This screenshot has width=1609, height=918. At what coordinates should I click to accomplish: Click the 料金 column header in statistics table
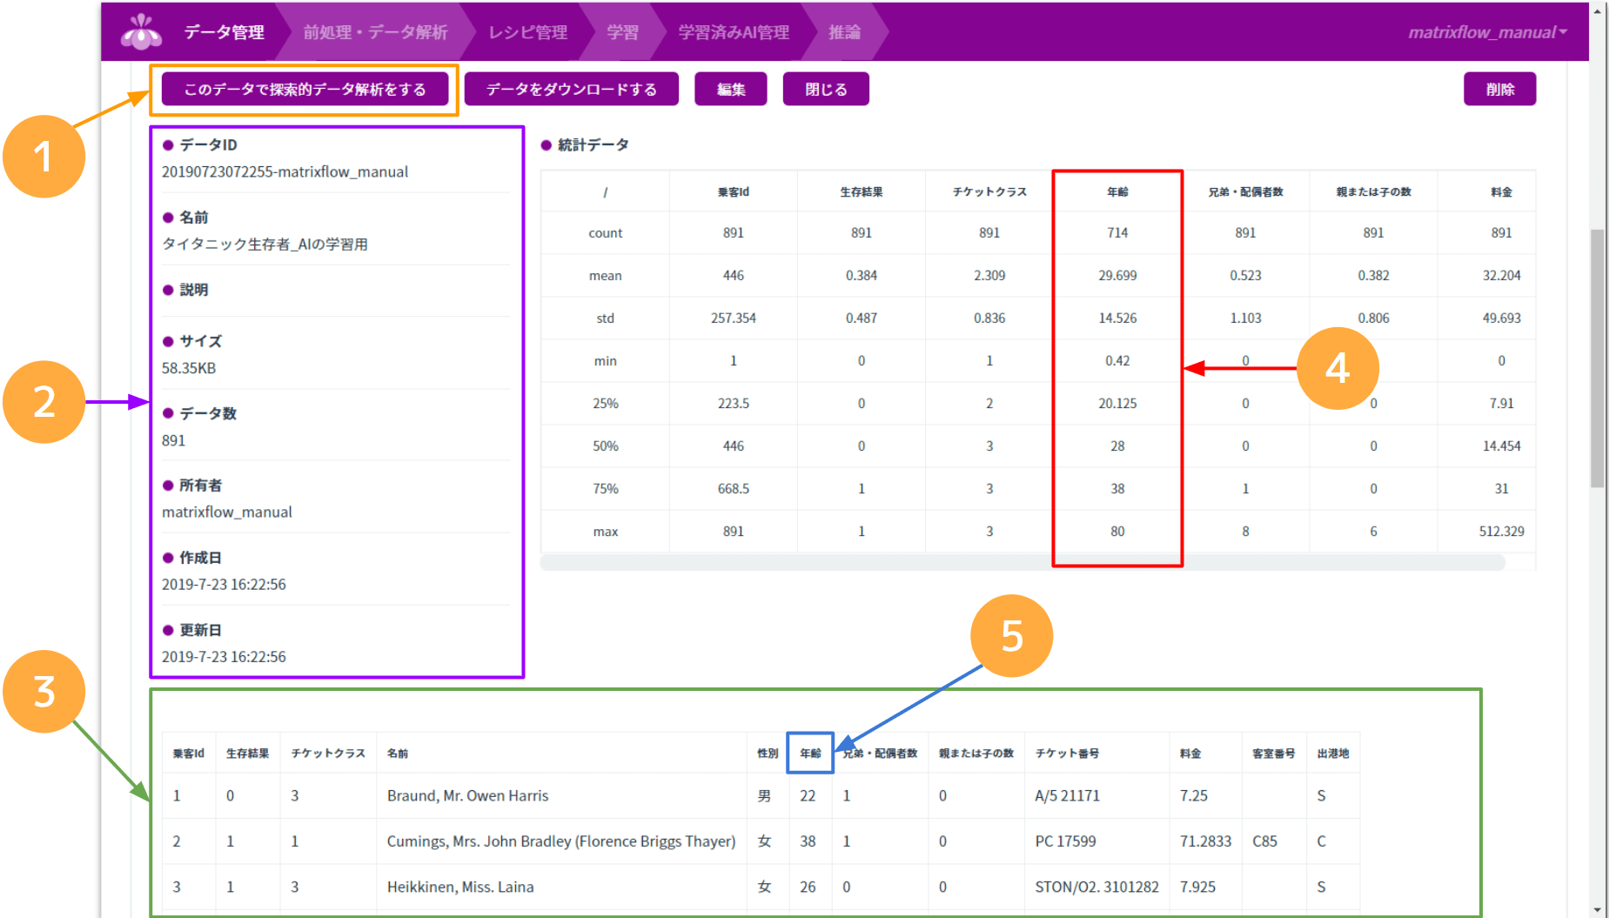point(1501,191)
